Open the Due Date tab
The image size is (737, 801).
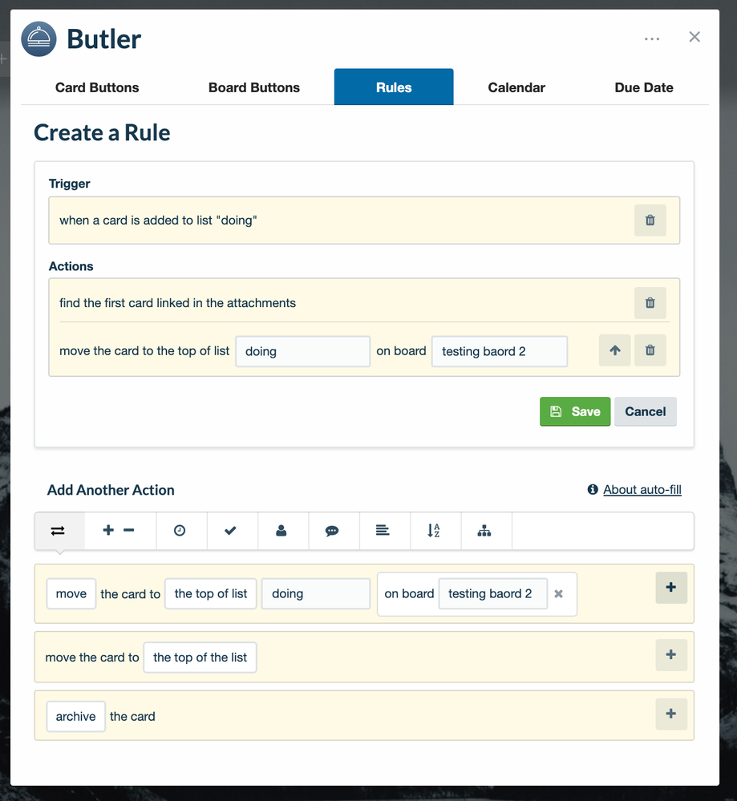coord(643,87)
